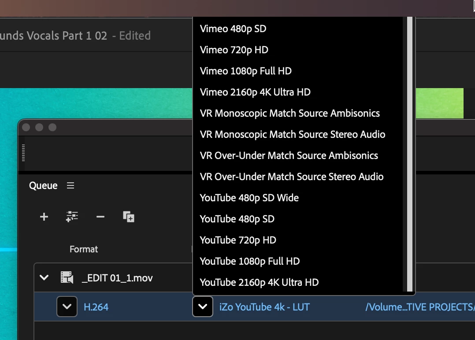Select YouTube 2160p 4K Ultra HD preset
Image resolution: width=475 pixels, height=340 pixels.
tap(298, 282)
